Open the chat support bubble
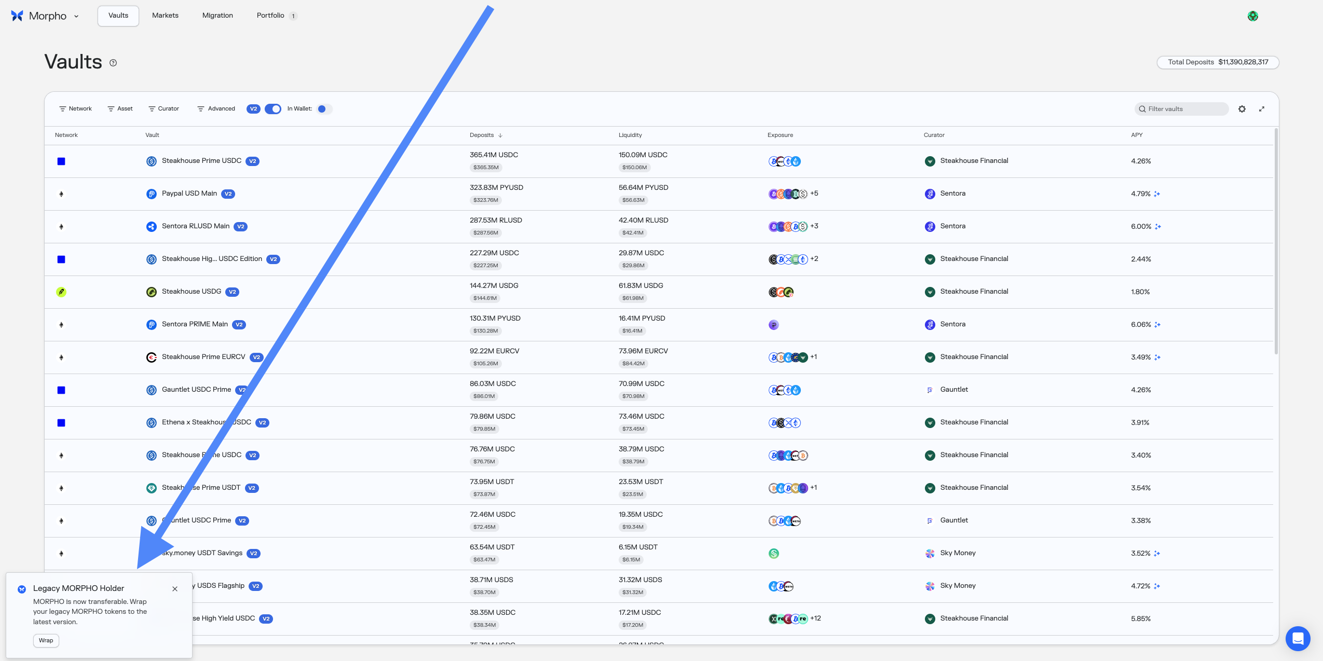 click(x=1298, y=638)
